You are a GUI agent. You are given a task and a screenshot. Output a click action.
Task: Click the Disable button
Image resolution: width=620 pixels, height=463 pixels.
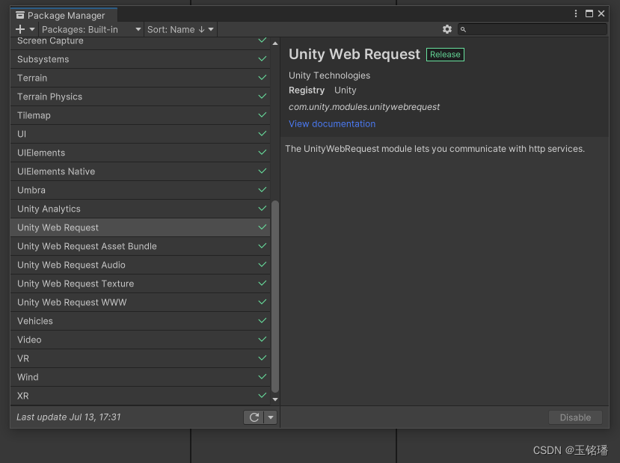pos(575,417)
